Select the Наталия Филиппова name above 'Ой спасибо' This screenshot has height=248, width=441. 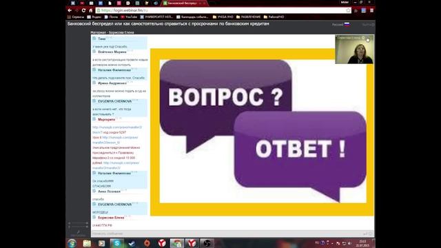[x=114, y=173]
